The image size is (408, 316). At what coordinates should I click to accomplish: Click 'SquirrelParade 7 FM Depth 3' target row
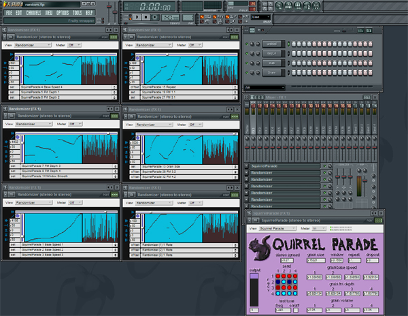(x=69, y=166)
